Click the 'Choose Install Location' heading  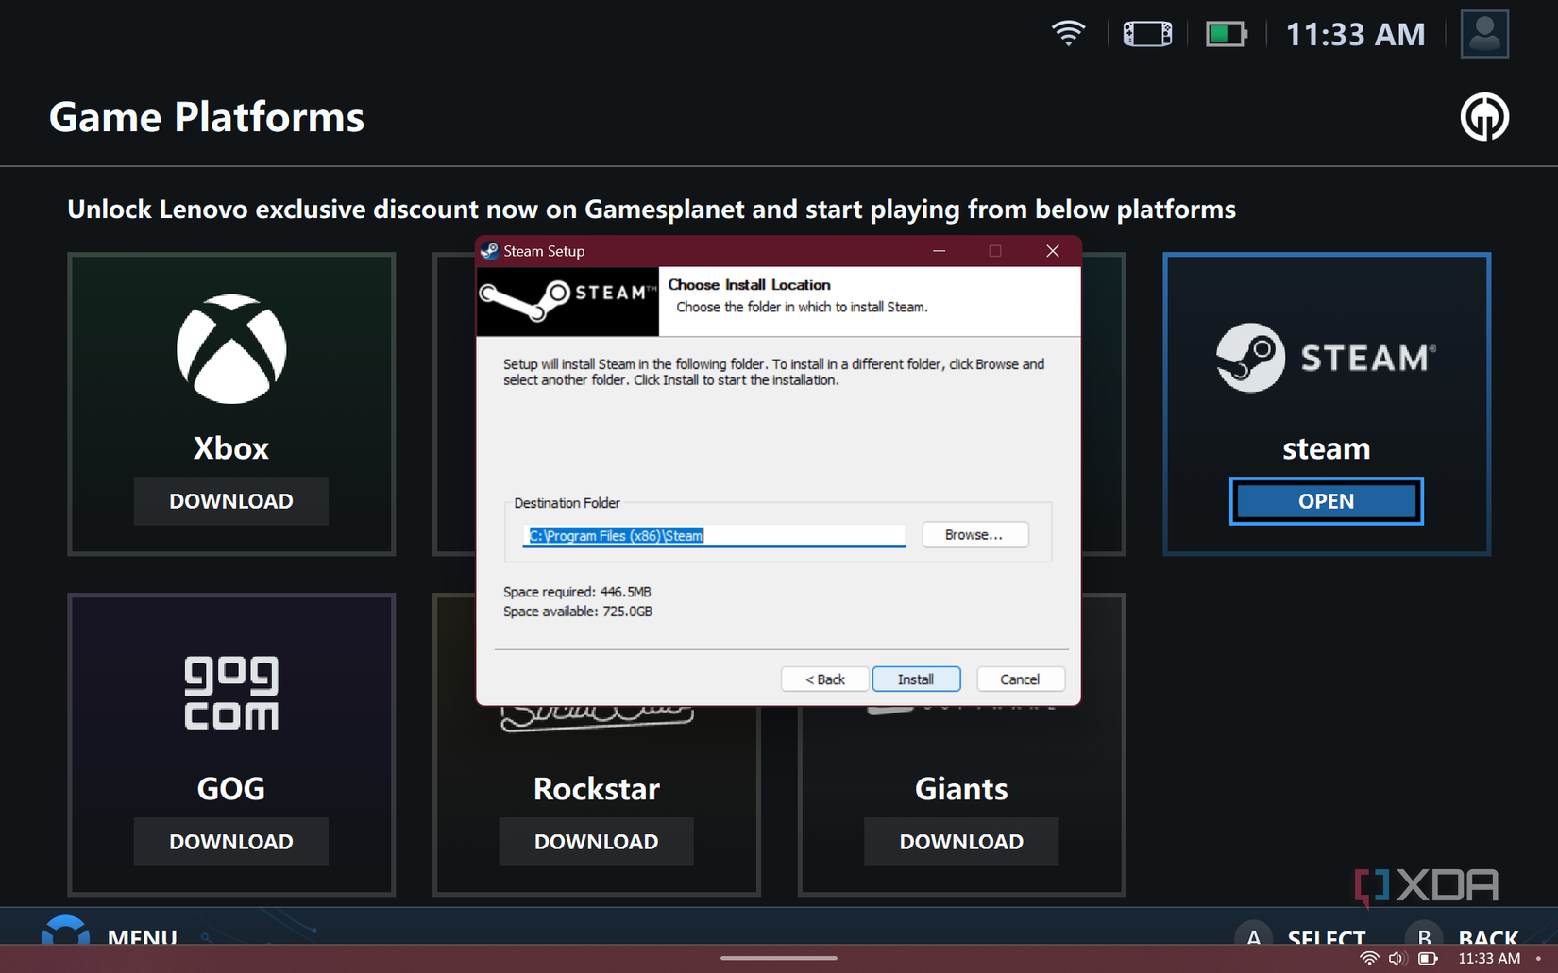(x=750, y=285)
